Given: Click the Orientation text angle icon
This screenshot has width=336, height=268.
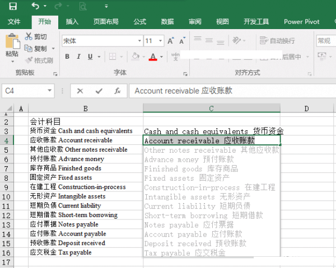Looking at the screenshot, I should pyautogui.click(x=237, y=40).
